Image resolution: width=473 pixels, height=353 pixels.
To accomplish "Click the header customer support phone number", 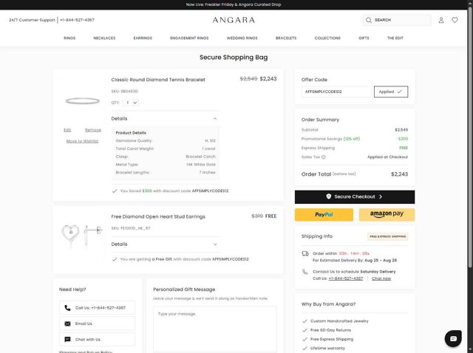I will tap(77, 20).
